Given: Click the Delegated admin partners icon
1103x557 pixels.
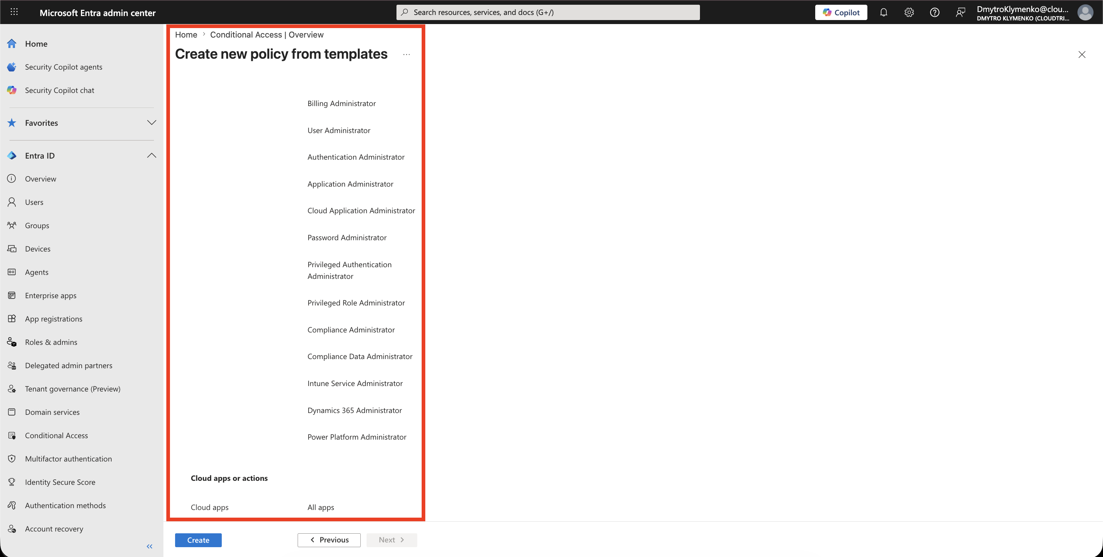Looking at the screenshot, I should point(12,365).
